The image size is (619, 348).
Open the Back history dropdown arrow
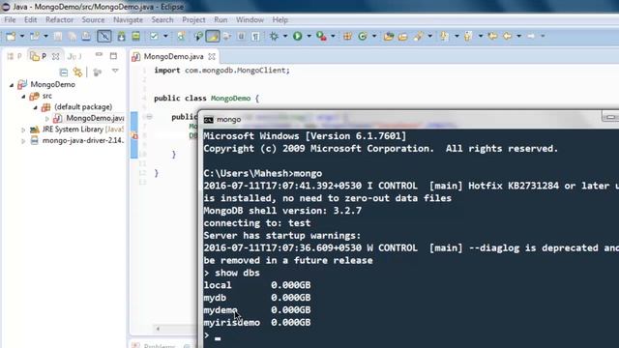pos(518,37)
